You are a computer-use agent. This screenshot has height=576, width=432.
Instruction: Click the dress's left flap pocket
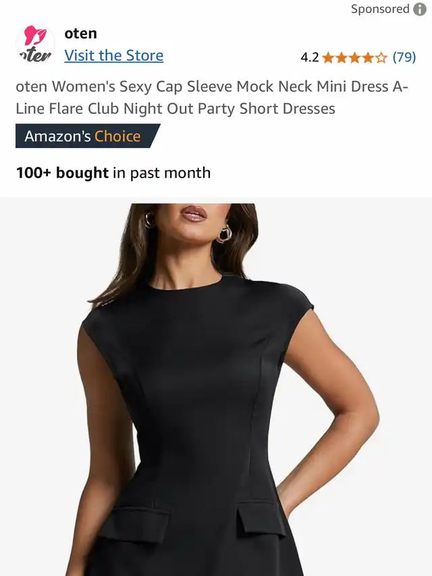[136, 523]
